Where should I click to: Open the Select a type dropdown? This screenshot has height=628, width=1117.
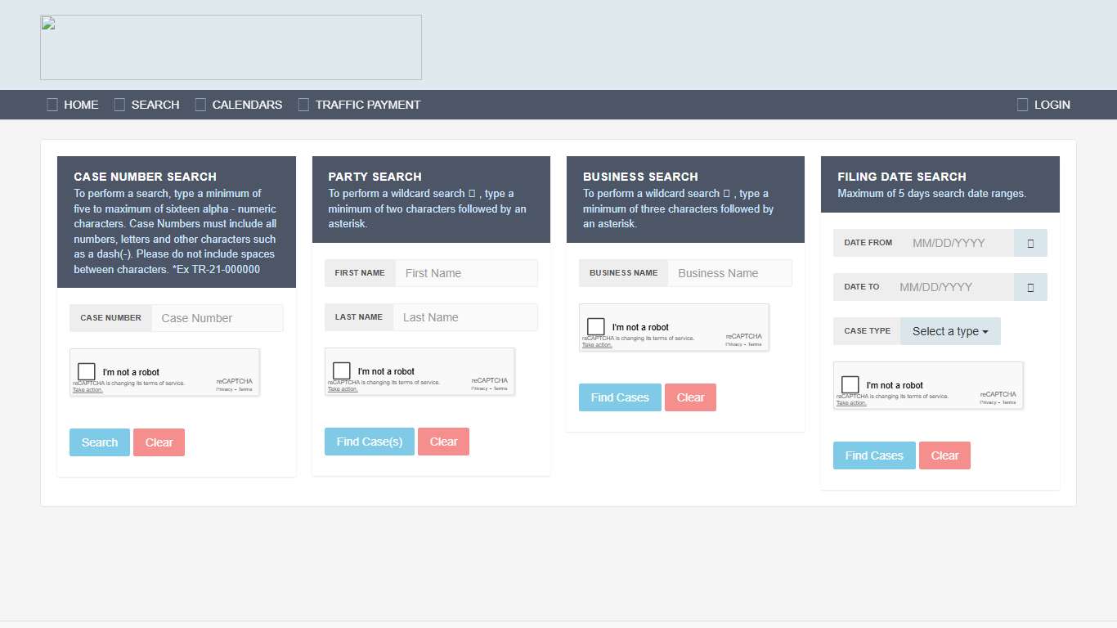[950, 331]
